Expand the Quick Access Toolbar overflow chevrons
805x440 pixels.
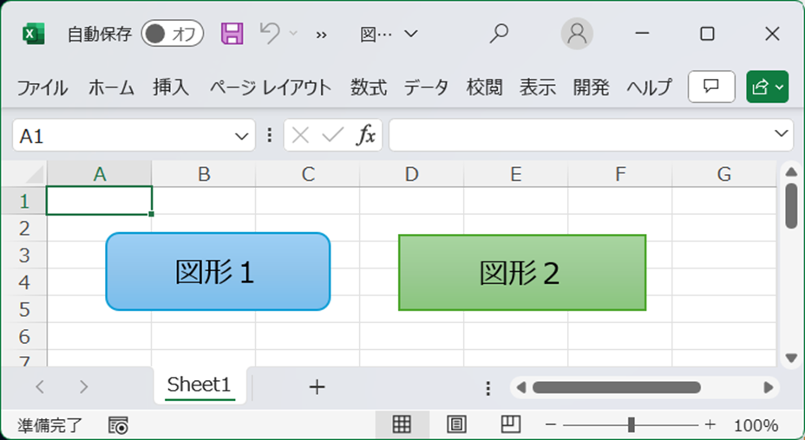pos(321,35)
